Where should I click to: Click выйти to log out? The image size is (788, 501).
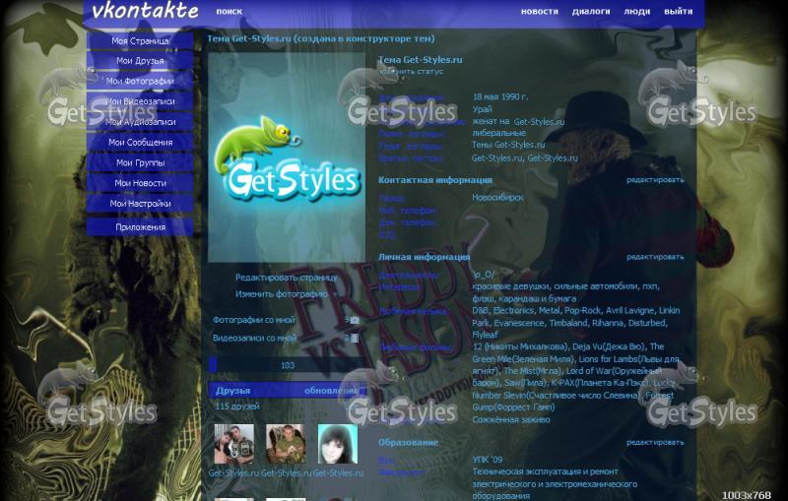678,11
